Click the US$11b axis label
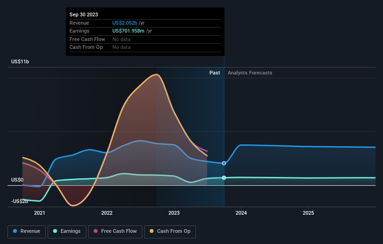The width and height of the screenshot is (383, 244). tap(20, 61)
